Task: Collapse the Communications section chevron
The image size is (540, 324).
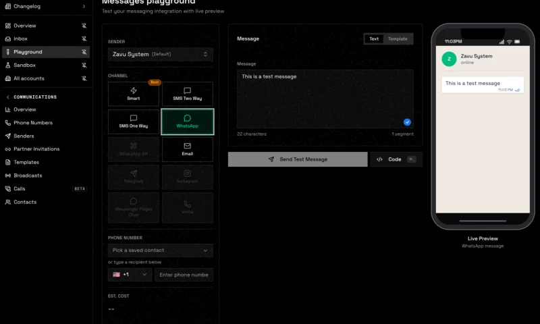Action: [8, 97]
